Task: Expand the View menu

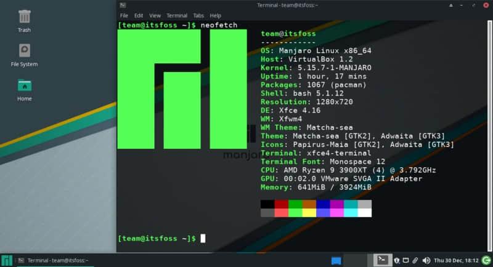Action: pos(155,15)
